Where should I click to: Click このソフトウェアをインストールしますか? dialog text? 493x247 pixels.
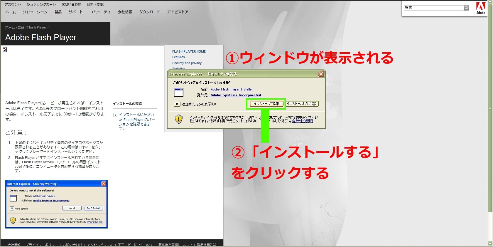tap(202, 83)
